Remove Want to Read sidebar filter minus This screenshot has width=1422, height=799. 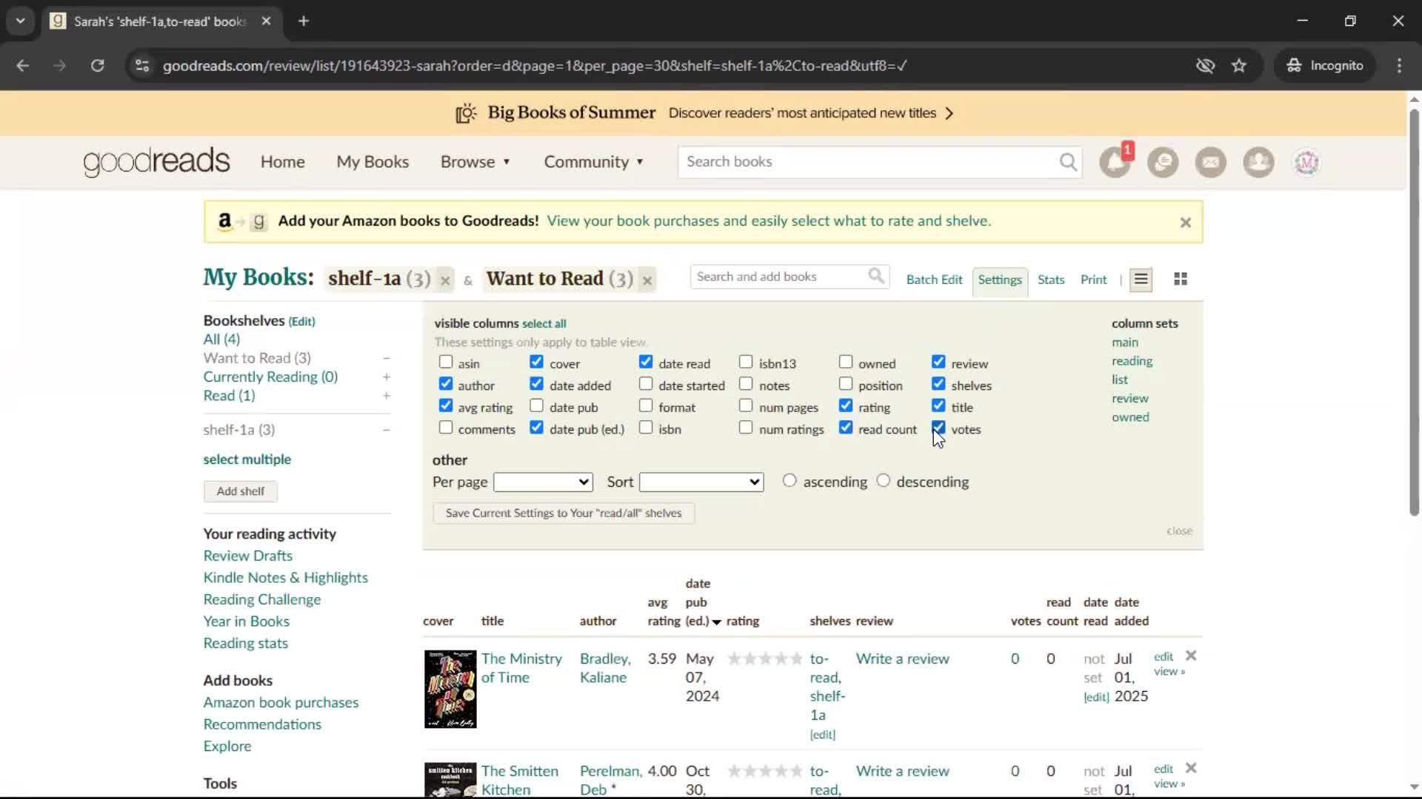click(386, 359)
